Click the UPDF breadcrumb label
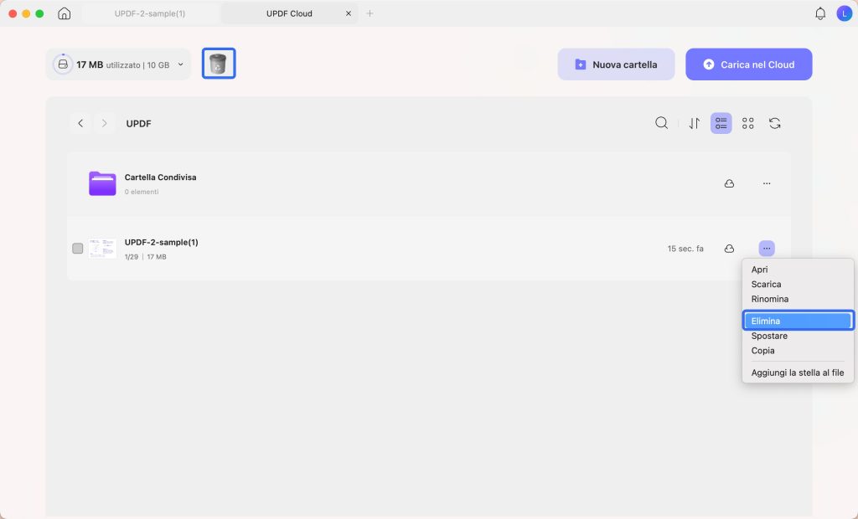The height and width of the screenshot is (519, 858). pyautogui.click(x=138, y=124)
